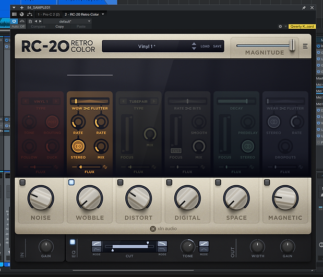Image resolution: width=323 pixels, height=277 pixels.
Task: Click the xln audio logo
Action: (x=163, y=229)
